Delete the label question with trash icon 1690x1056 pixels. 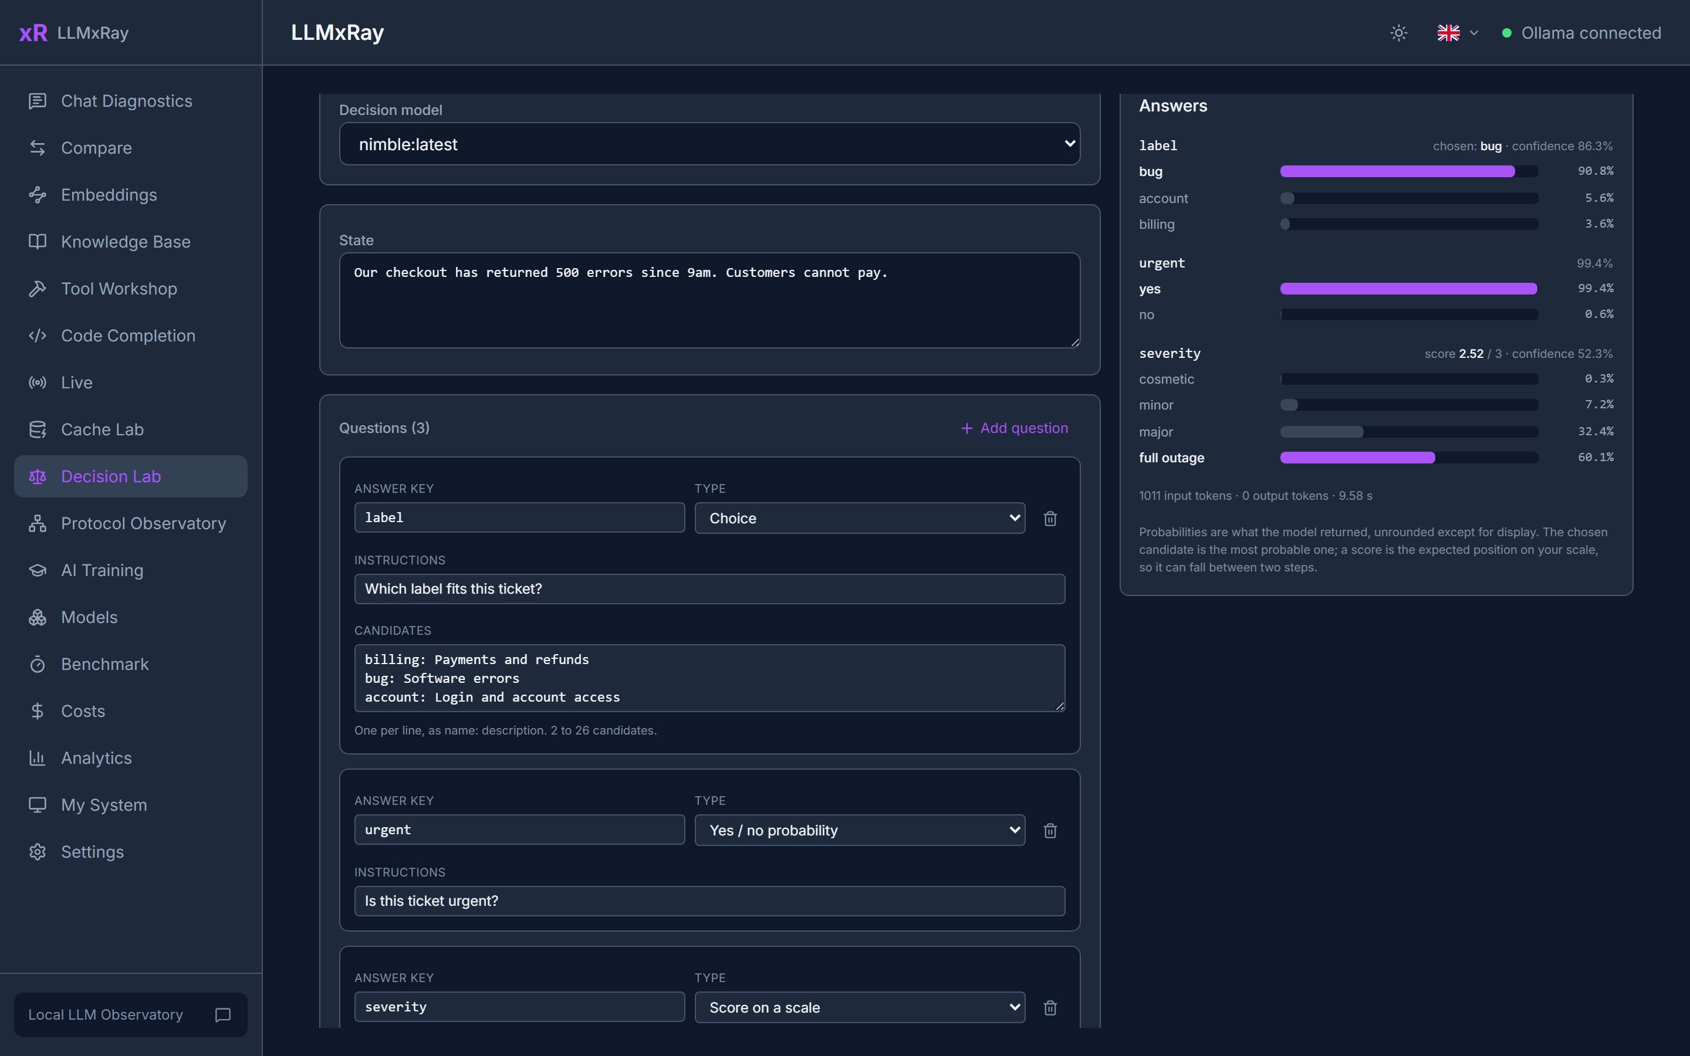[1050, 518]
